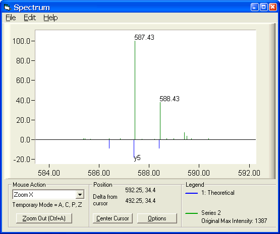Click the Series 2 legend text
The width and height of the screenshot is (280, 234).
coord(211,213)
